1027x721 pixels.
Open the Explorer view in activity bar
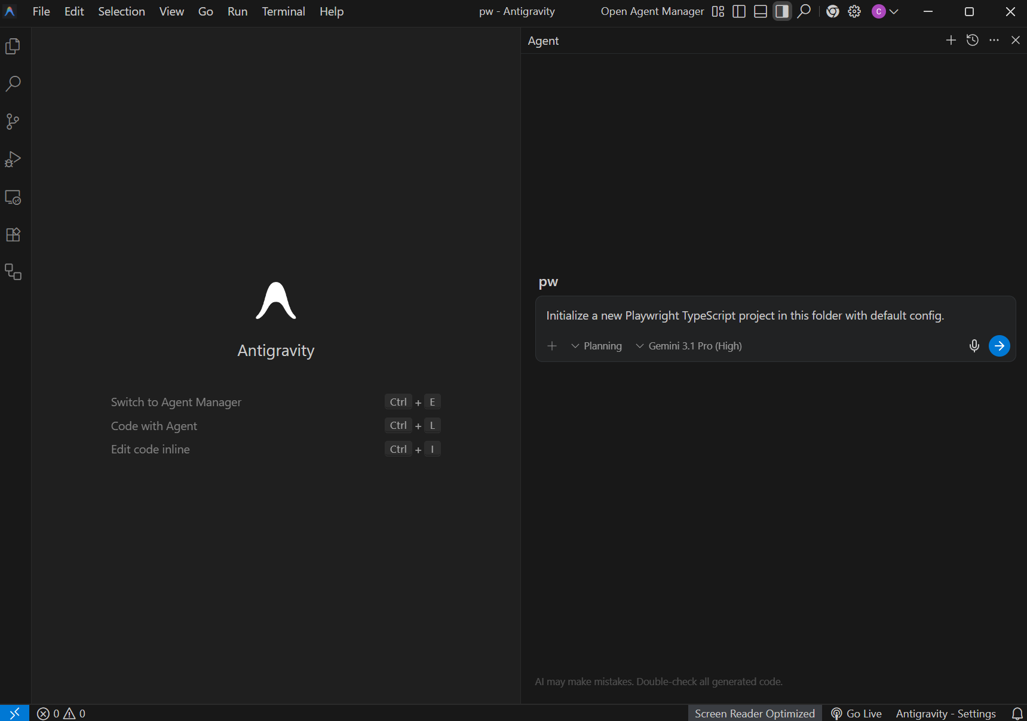click(x=13, y=47)
